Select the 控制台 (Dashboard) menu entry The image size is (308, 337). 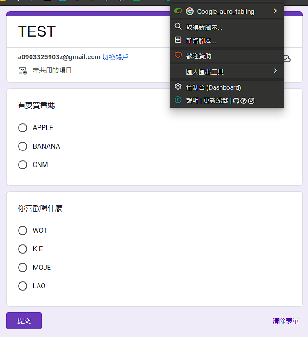214,87
